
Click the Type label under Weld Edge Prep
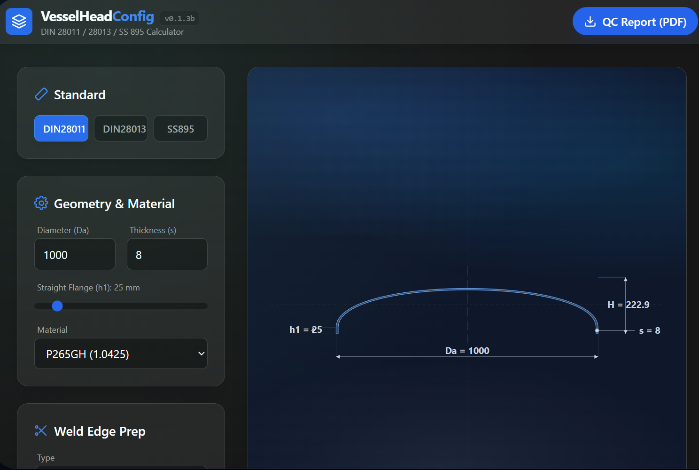click(46, 458)
